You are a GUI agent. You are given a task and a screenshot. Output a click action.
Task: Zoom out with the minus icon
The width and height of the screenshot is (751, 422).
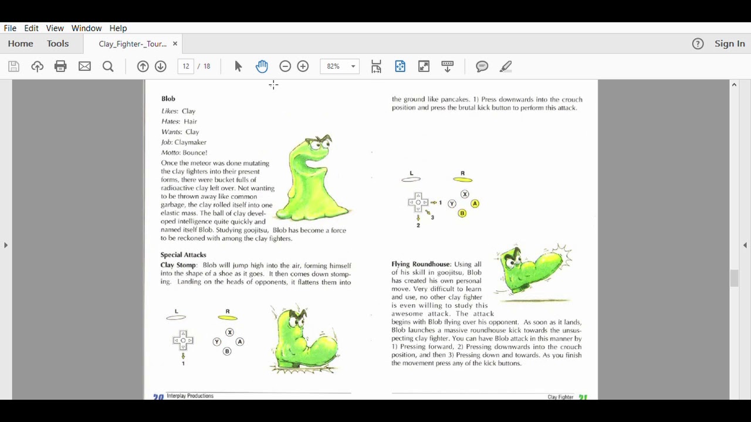click(x=285, y=66)
